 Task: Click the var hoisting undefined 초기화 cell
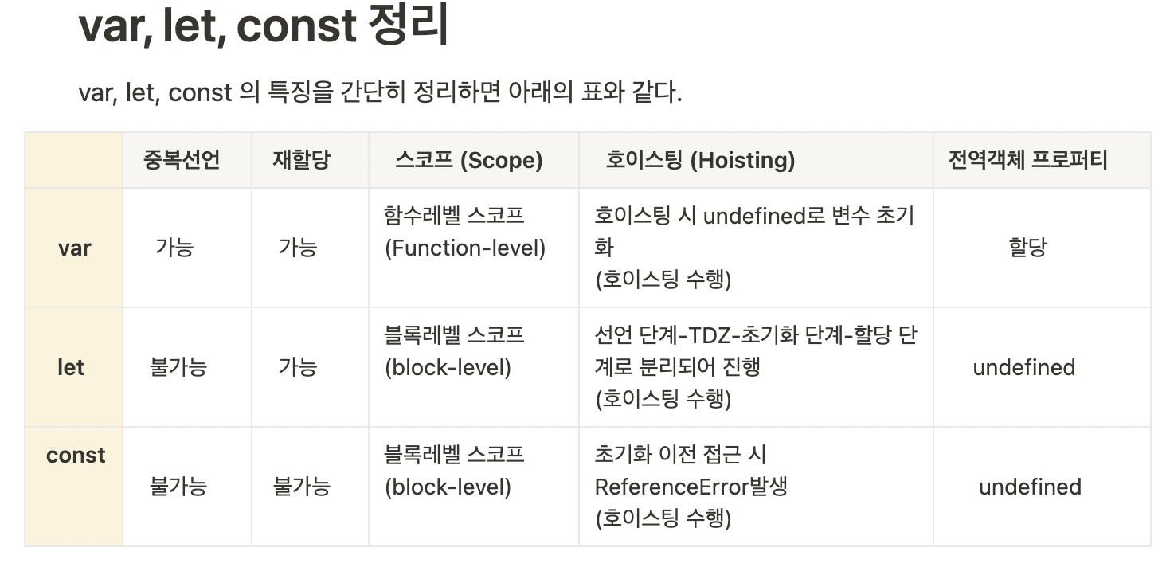coord(756,248)
